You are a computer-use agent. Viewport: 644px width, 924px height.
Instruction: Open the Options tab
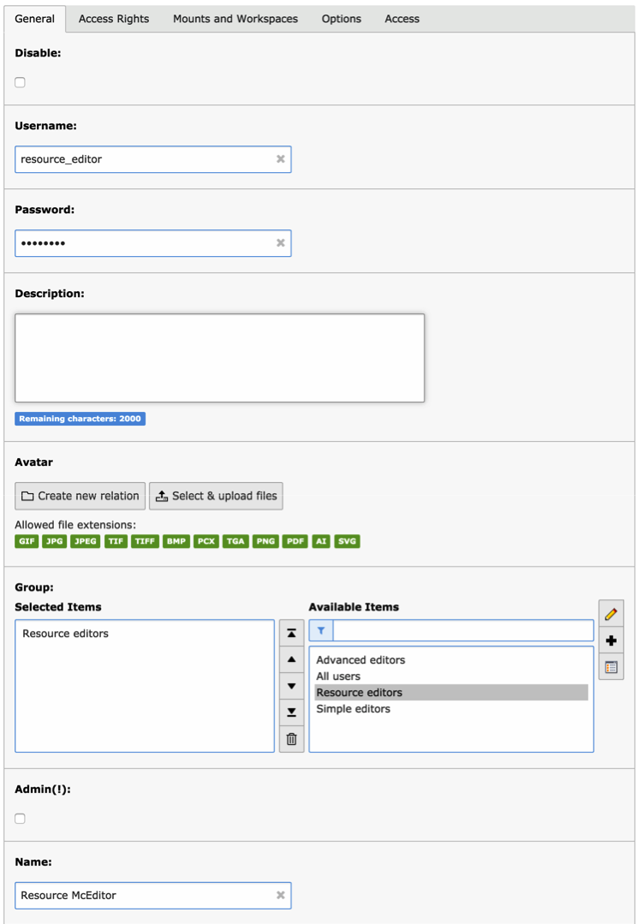pyautogui.click(x=341, y=19)
